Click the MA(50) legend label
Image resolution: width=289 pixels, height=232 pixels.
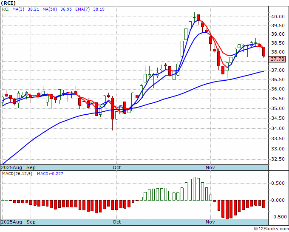(x=50, y=9)
